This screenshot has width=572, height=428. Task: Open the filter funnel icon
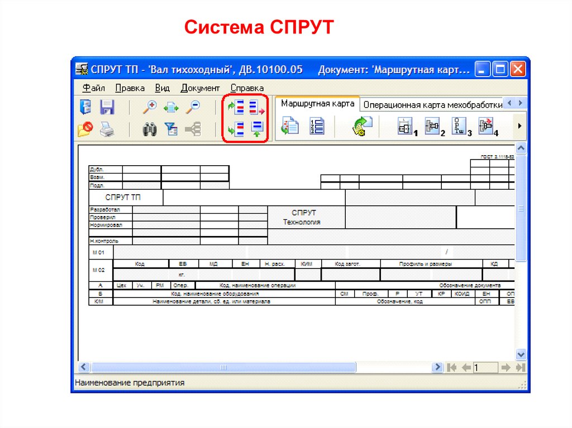(171, 129)
